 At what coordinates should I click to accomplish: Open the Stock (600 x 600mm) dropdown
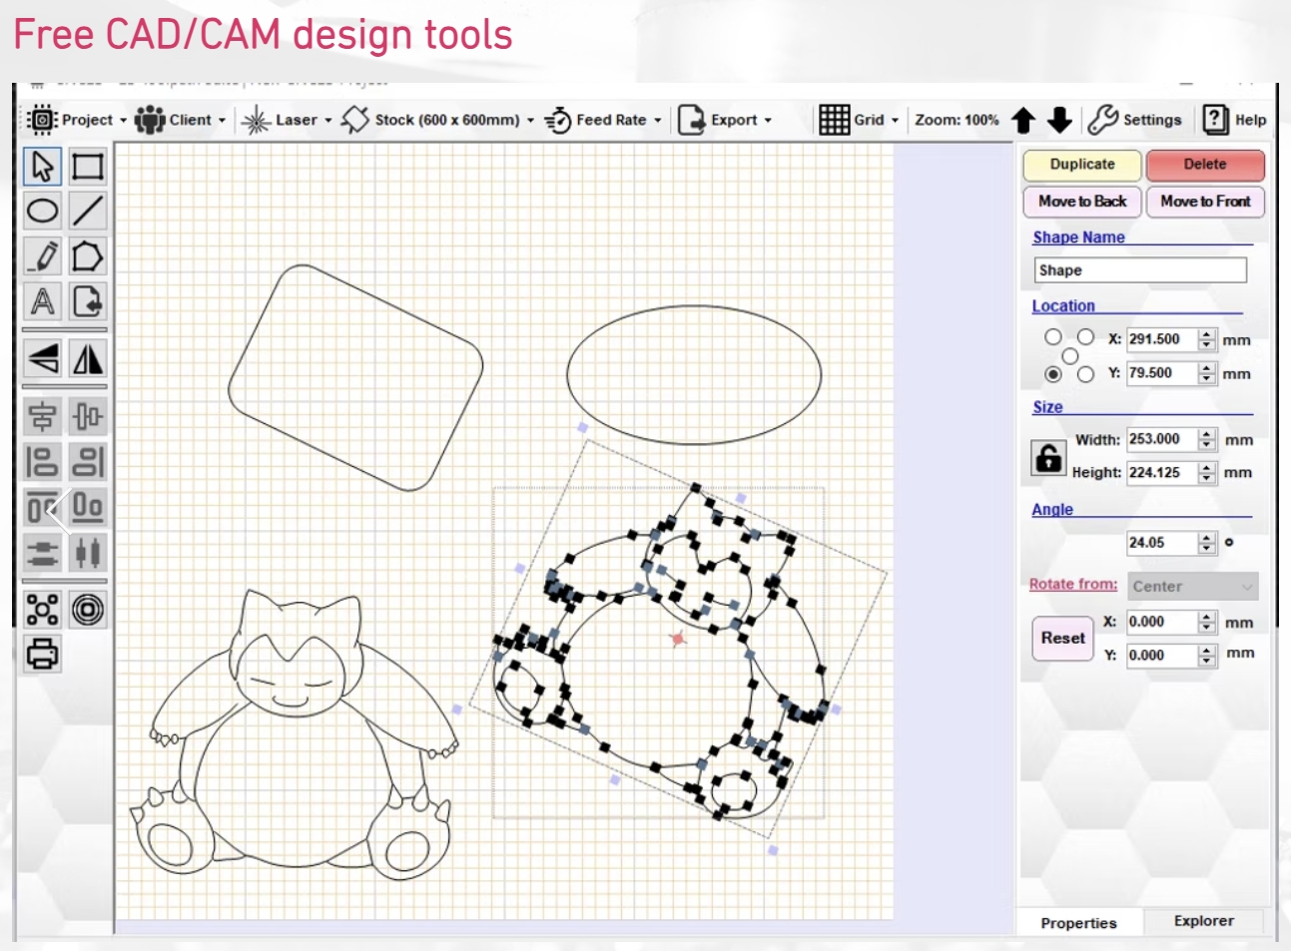coord(437,120)
